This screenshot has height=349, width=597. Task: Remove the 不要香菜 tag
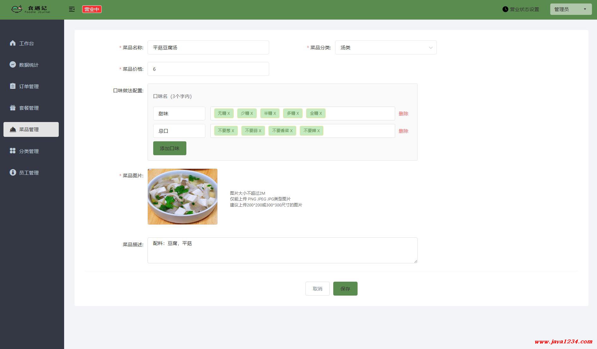tap(291, 131)
